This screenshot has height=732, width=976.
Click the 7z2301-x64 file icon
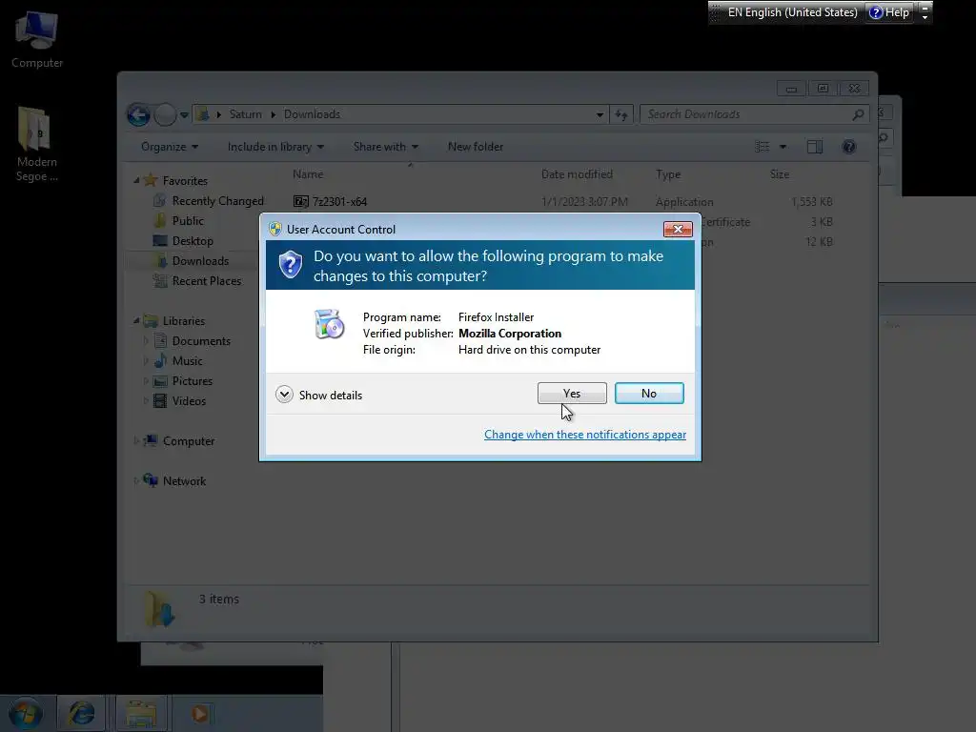[x=300, y=202]
